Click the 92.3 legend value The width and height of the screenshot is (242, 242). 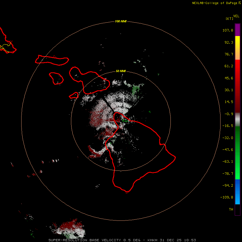pos(229,42)
